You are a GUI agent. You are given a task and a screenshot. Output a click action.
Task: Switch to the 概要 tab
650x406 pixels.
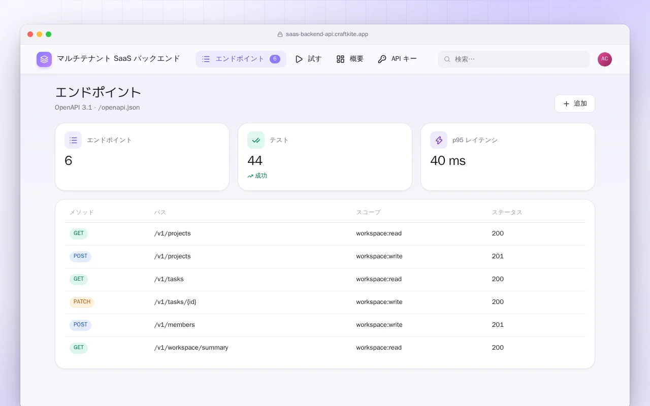coord(350,59)
